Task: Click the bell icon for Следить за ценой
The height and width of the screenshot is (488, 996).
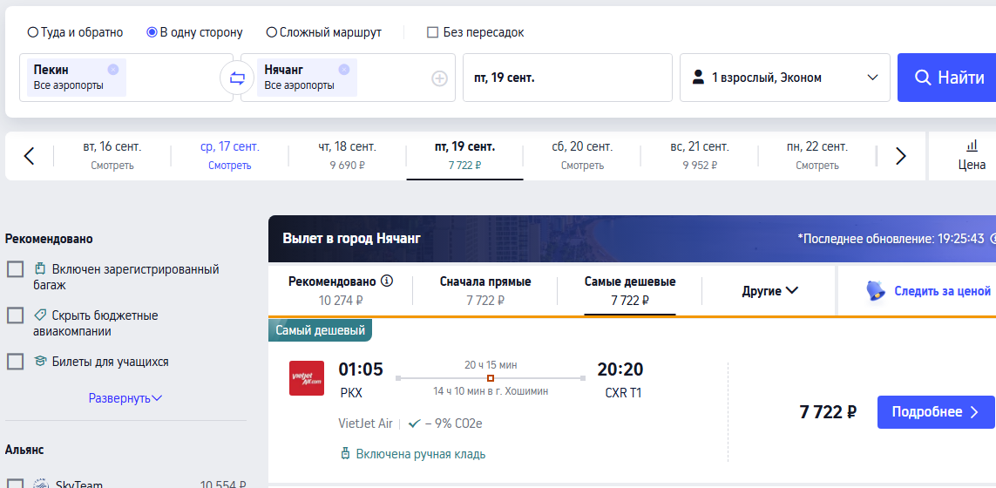Action: point(877,291)
